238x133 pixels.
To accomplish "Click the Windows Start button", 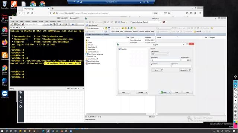I will [x=2, y=131].
